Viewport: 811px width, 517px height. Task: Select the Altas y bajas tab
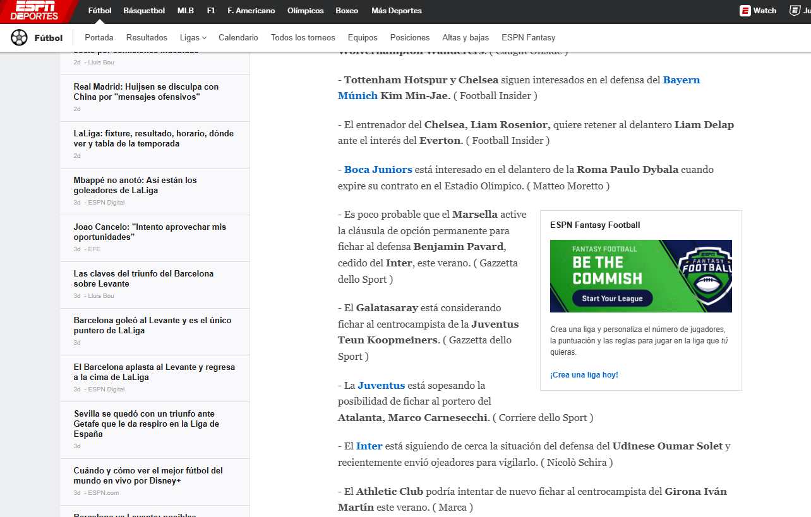pos(466,38)
